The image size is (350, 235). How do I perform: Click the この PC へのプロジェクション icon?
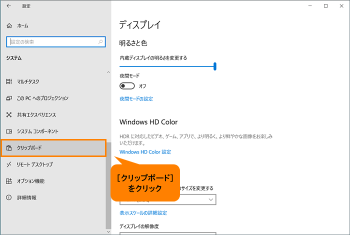[x=9, y=98]
